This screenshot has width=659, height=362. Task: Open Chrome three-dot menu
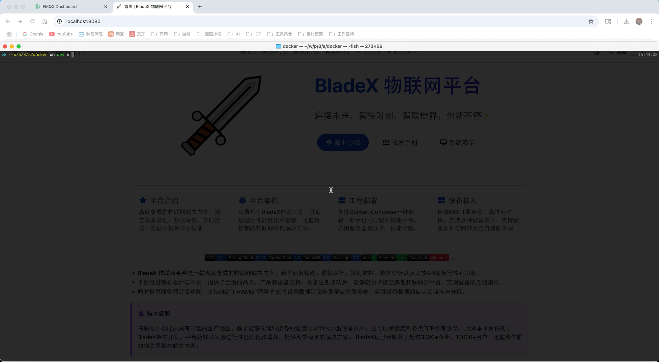651,21
